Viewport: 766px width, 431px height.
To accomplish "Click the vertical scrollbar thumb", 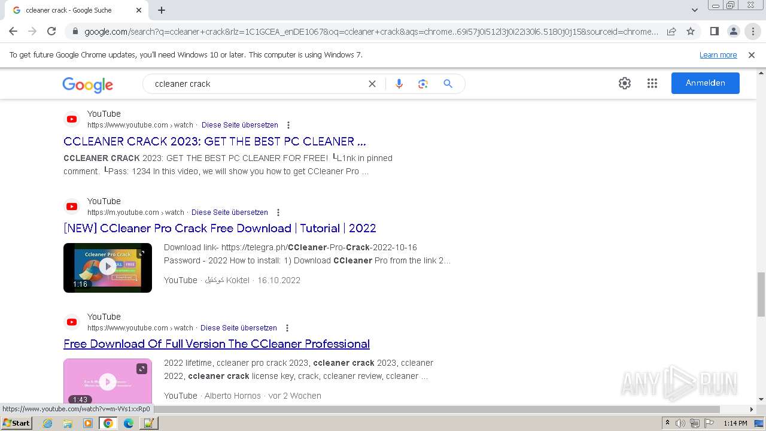I will tap(761, 293).
